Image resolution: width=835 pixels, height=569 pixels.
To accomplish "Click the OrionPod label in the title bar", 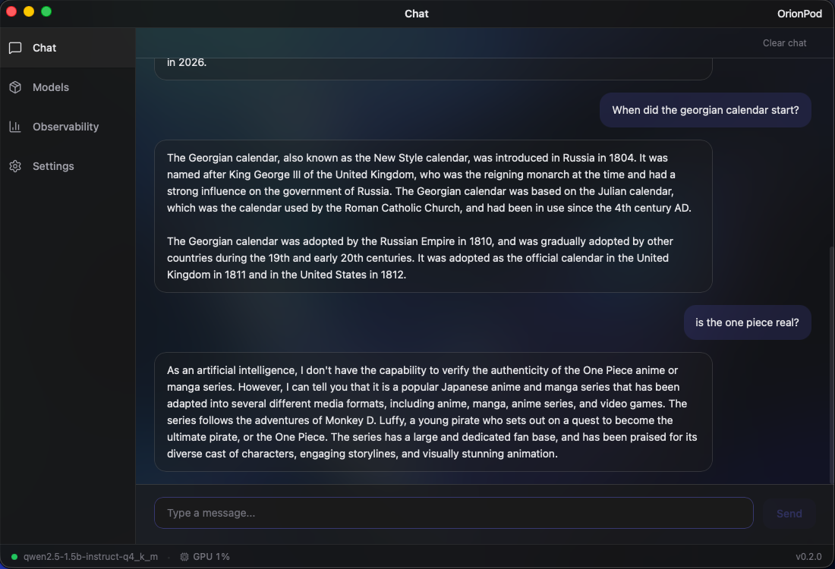I will (x=799, y=13).
